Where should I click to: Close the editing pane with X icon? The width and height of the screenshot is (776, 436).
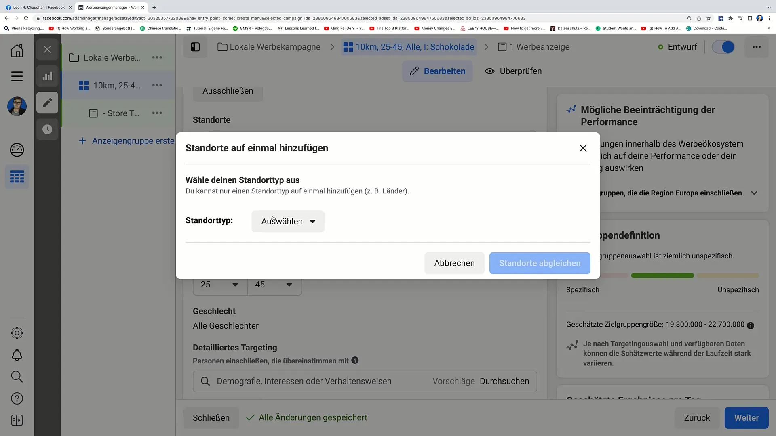click(47, 50)
